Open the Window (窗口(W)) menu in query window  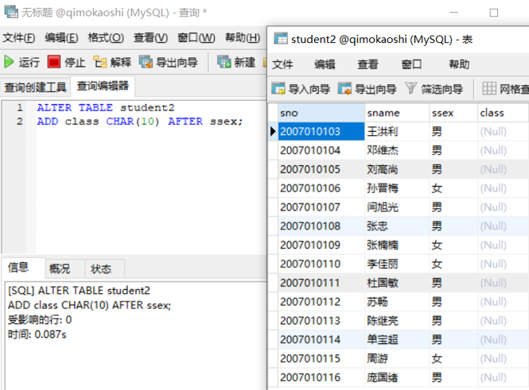[x=196, y=37]
